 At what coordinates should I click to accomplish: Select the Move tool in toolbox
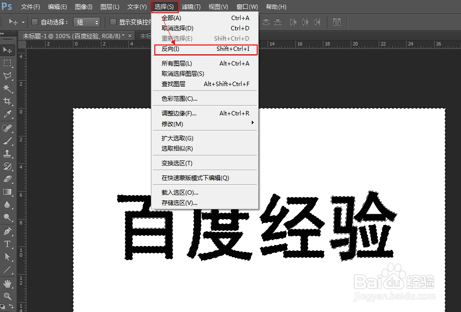pos(7,50)
